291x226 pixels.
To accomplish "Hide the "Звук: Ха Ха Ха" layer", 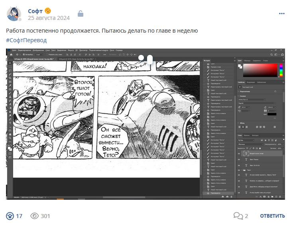I will pyautogui.click(x=239, y=166).
